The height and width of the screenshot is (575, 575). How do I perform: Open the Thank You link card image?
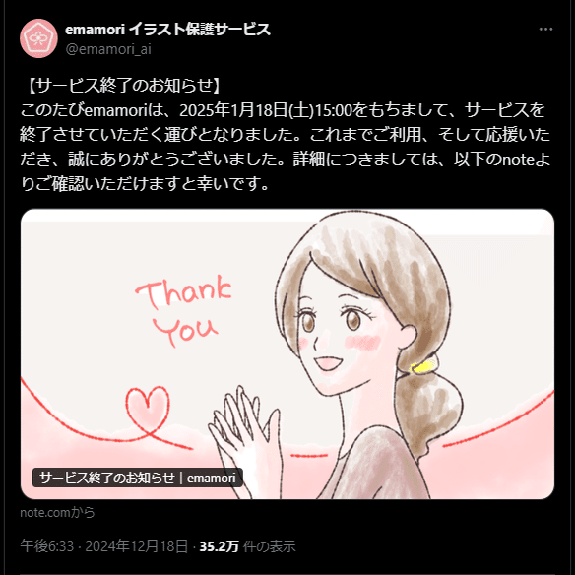pyautogui.click(x=287, y=353)
